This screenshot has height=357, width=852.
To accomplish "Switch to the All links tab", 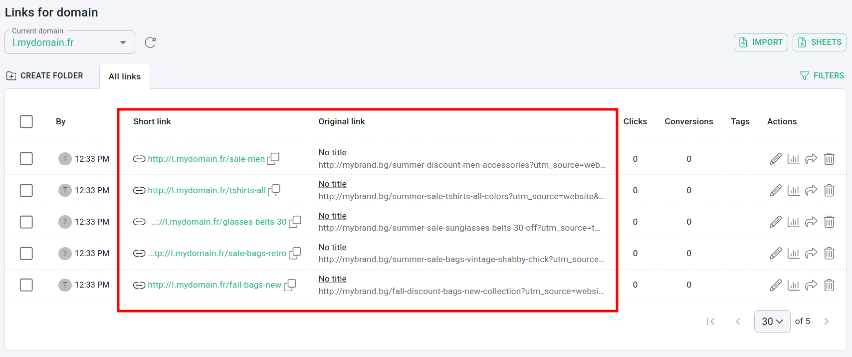I will [x=125, y=76].
